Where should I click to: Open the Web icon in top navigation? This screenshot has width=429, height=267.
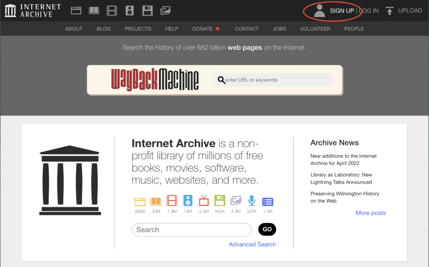point(76,10)
